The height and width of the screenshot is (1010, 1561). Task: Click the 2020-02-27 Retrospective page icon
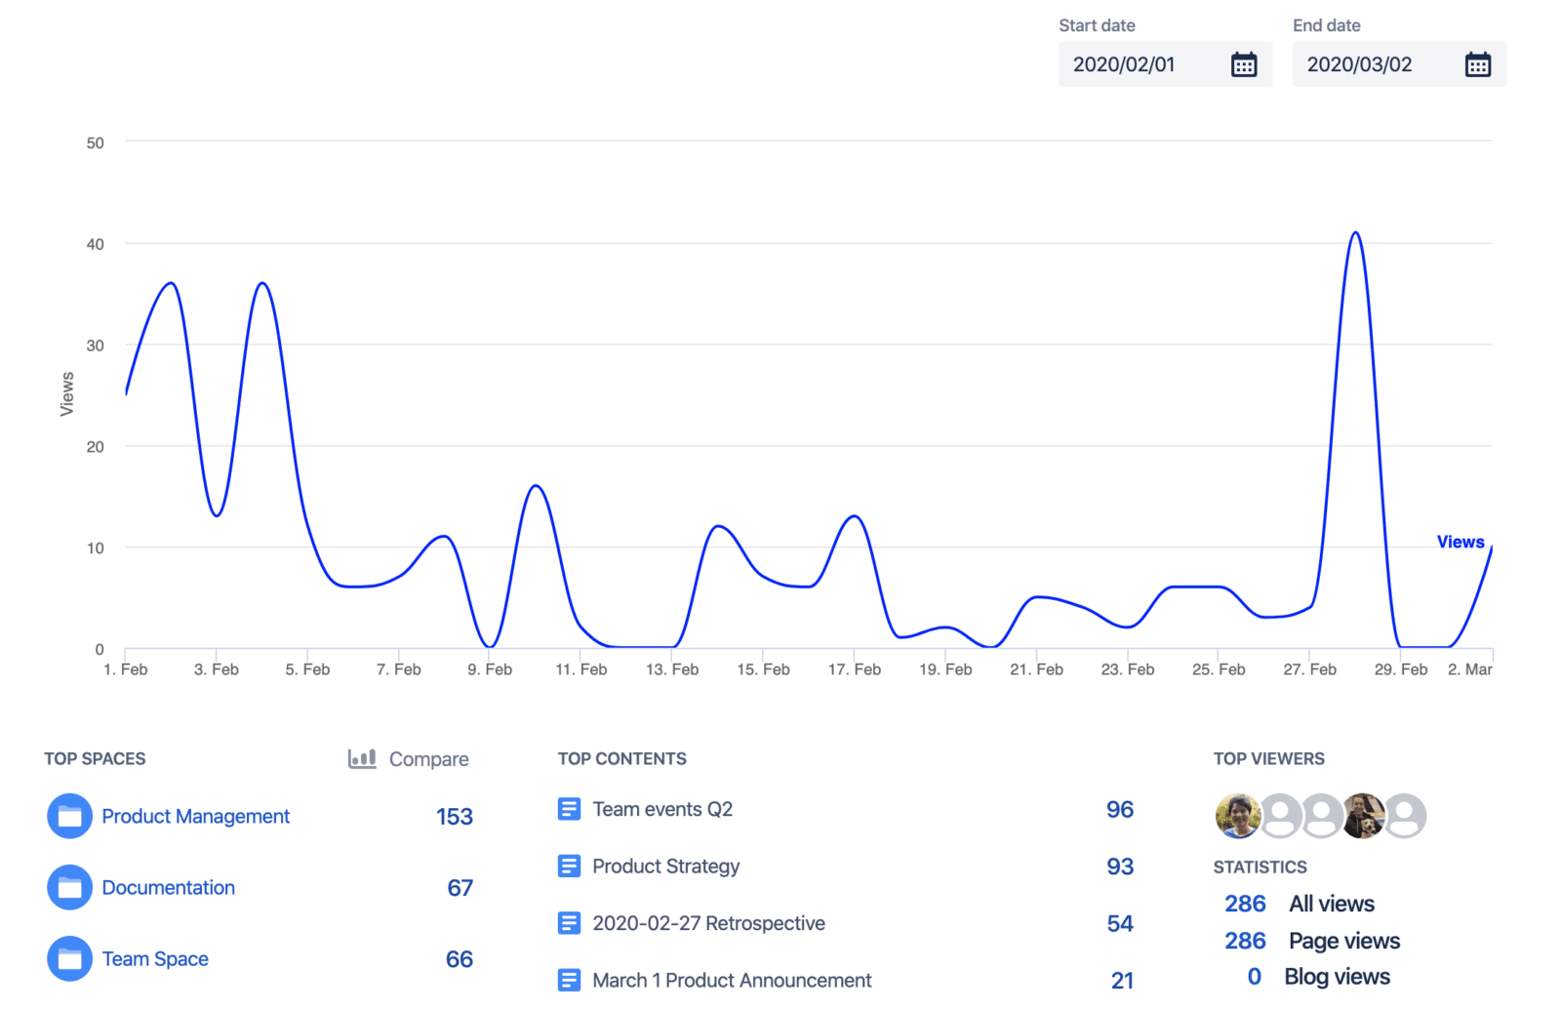[569, 922]
